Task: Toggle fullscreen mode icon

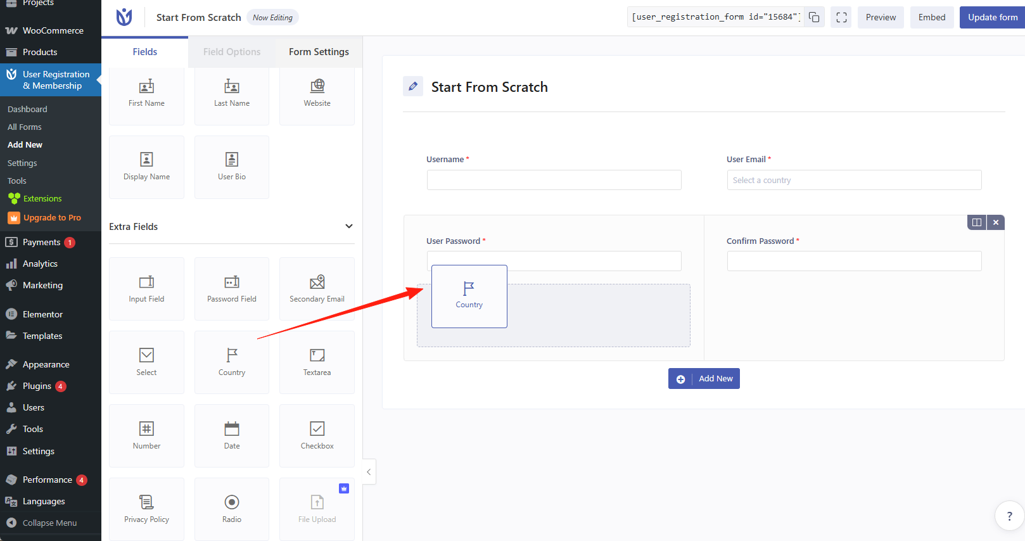Action: (841, 17)
